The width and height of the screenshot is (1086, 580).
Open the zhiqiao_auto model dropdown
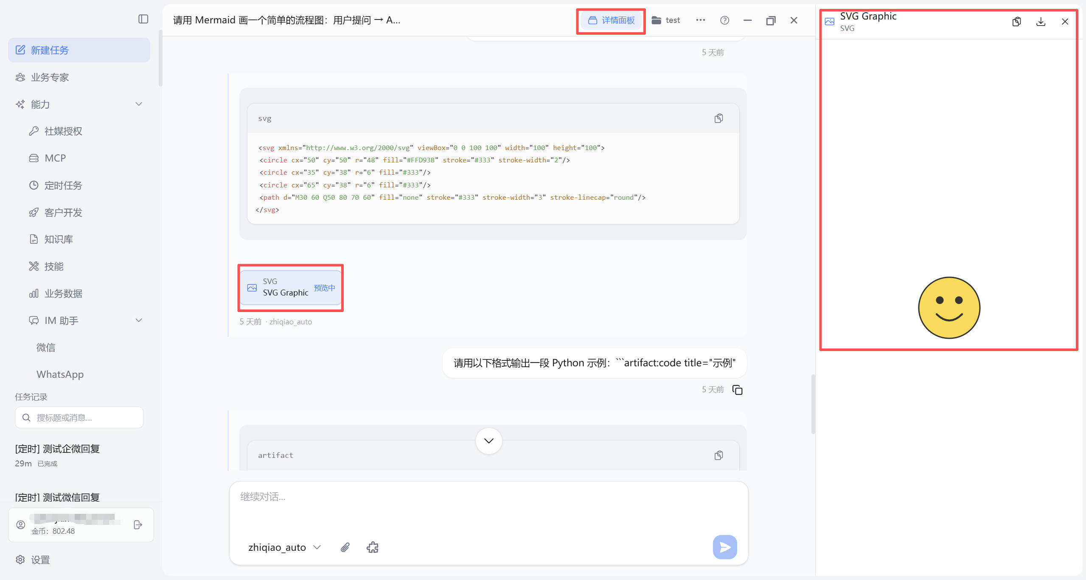(284, 547)
